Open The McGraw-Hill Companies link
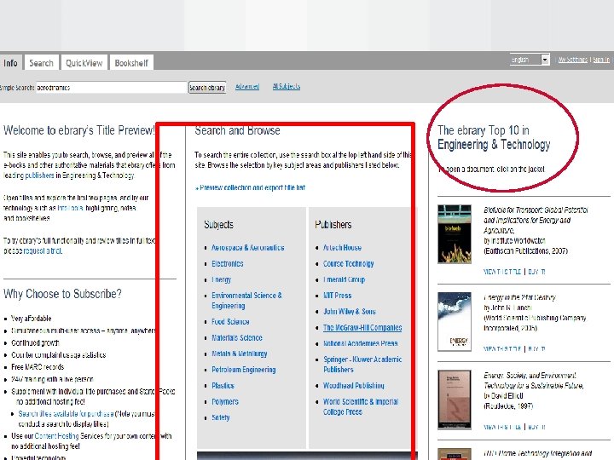Viewport: 614px width, 460px height. click(362, 328)
